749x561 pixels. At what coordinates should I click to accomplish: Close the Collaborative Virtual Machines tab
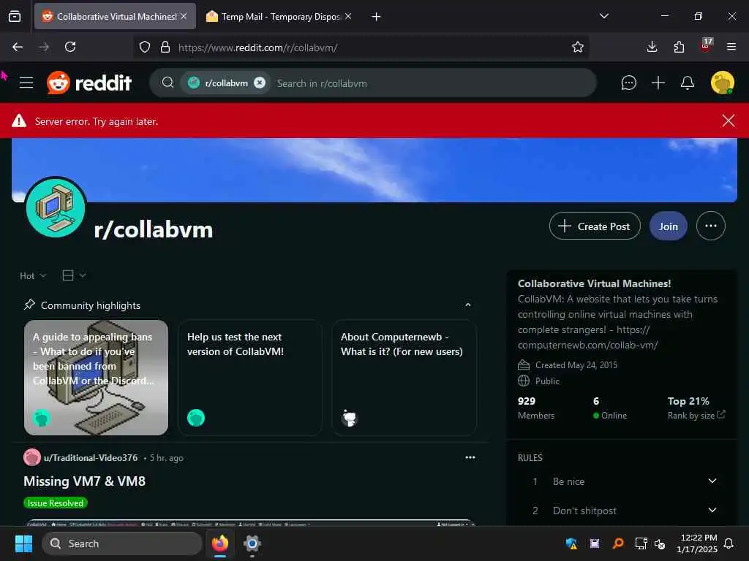pos(184,16)
